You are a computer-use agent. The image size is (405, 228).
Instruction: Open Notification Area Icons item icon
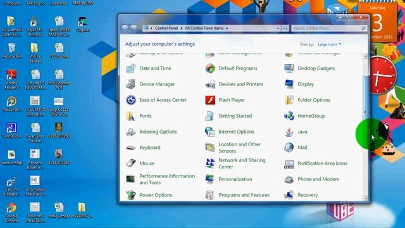click(x=289, y=164)
